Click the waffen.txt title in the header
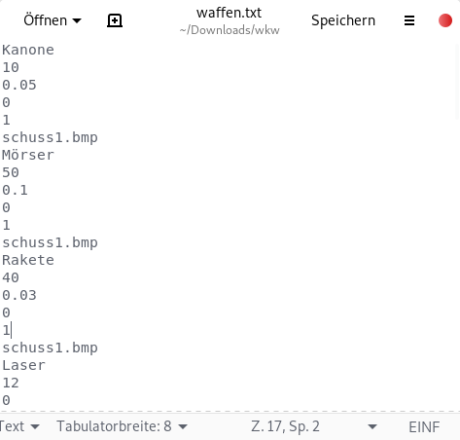Viewport: 460px width, 440px height. pyautogui.click(x=229, y=13)
